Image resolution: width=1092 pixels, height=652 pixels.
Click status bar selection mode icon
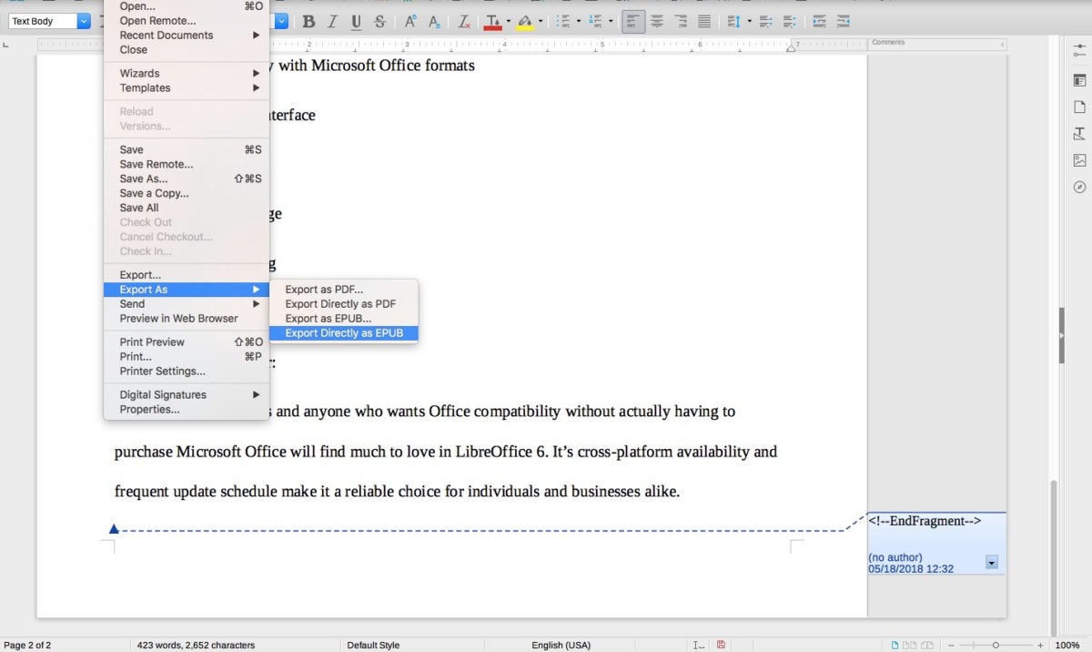coord(699,645)
